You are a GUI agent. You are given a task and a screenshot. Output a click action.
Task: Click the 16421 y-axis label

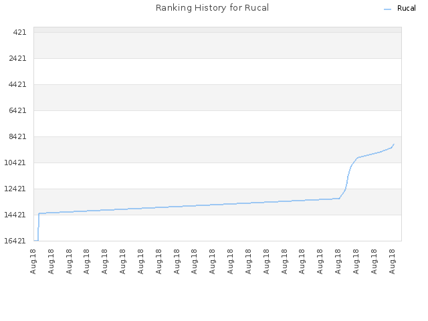[x=15, y=241]
